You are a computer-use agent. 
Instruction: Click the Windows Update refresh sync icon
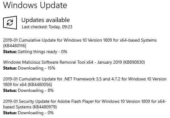[x=10, y=23]
